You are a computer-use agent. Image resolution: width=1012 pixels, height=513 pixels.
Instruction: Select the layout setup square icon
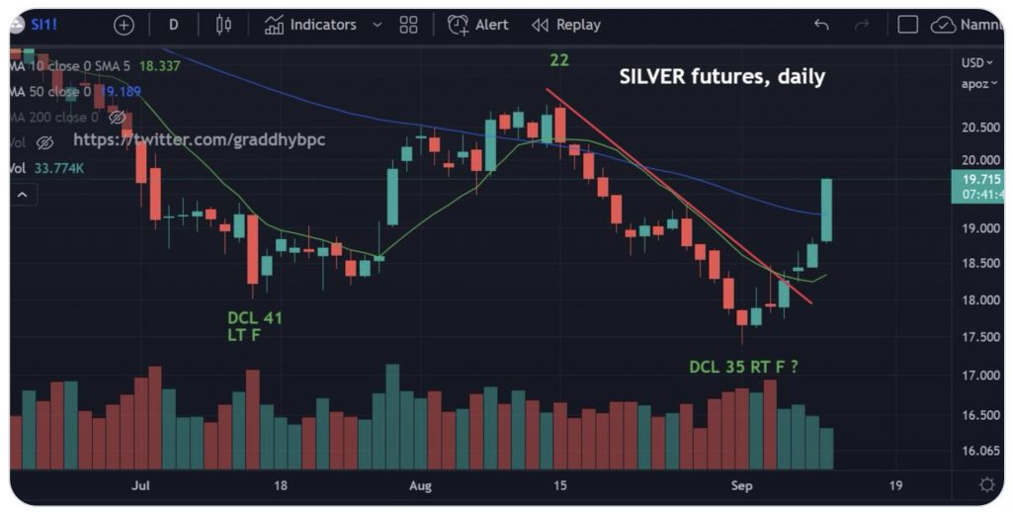(x=908, y=25)
